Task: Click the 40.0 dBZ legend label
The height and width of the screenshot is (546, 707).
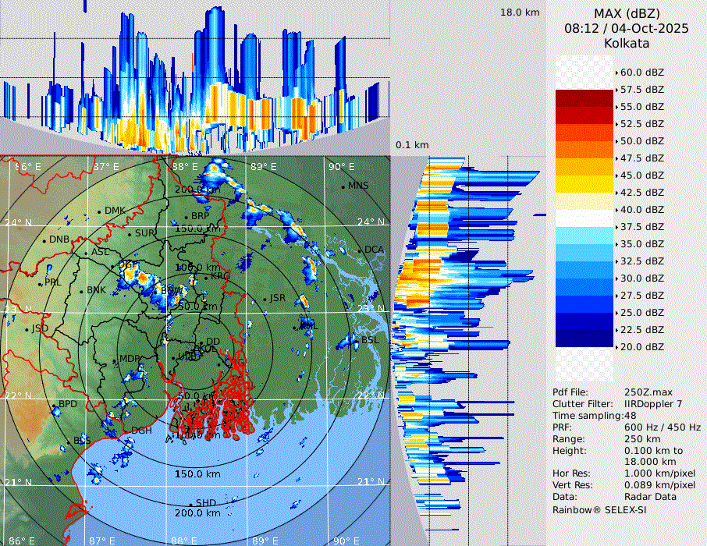Action: click(x=641, y=209)
